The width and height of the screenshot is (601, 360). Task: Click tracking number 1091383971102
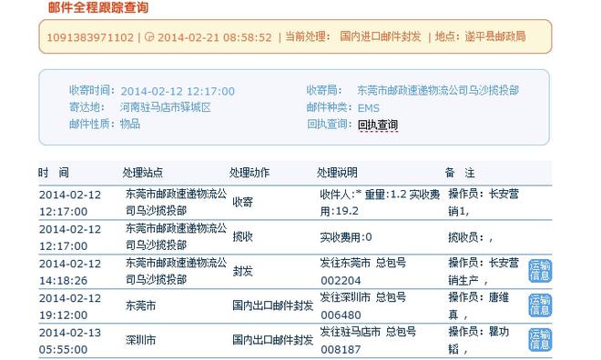pos(90,37)
